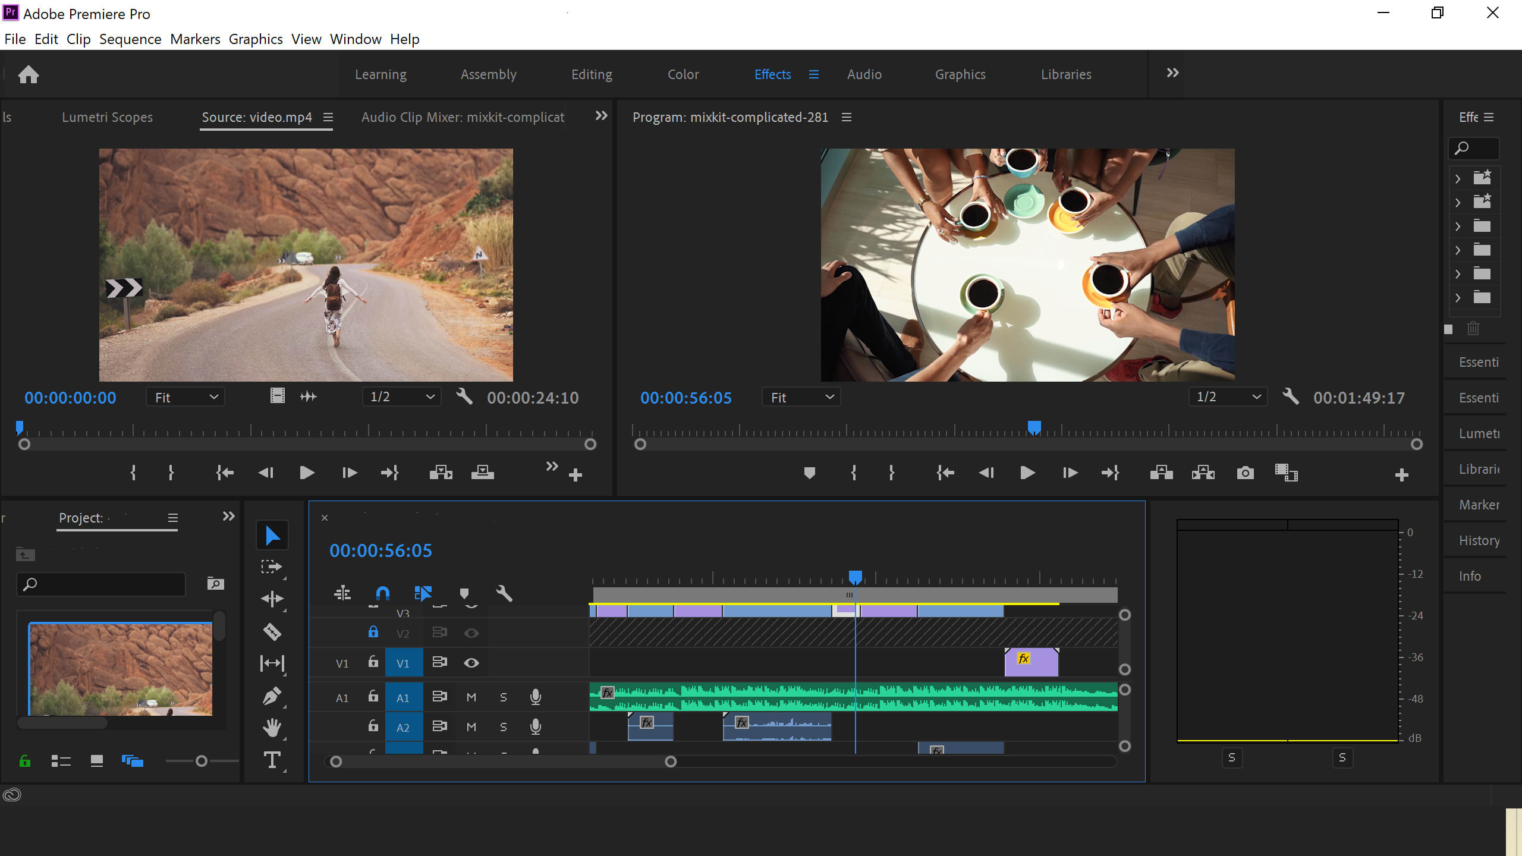Expand Program monitor panel options

[x=845, y=116]
